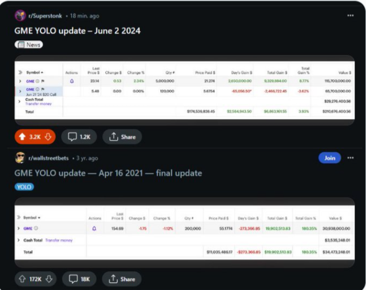This screenshot has height=290, width=366.
Task: Click the $34,473,248.01 total value
Action: (x=336, y=252)
